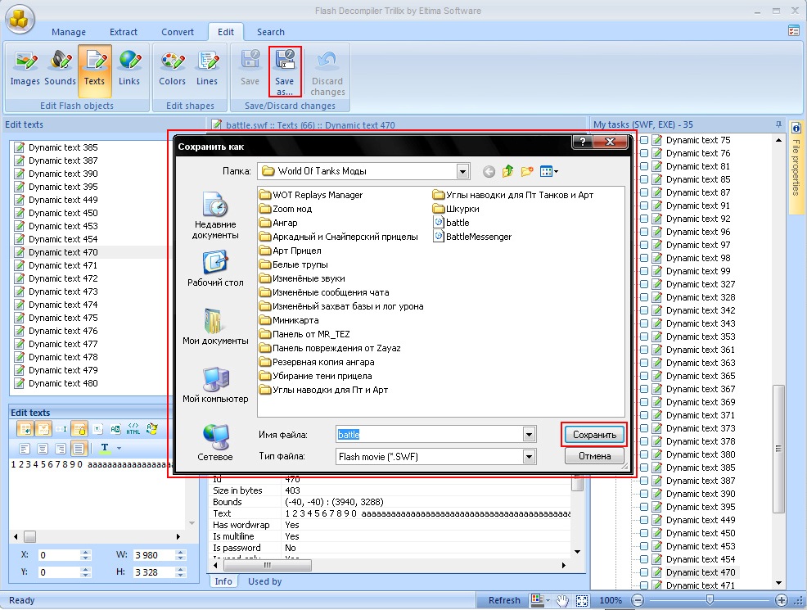Create a new folder in save dialog

click(x=527, y=171)
